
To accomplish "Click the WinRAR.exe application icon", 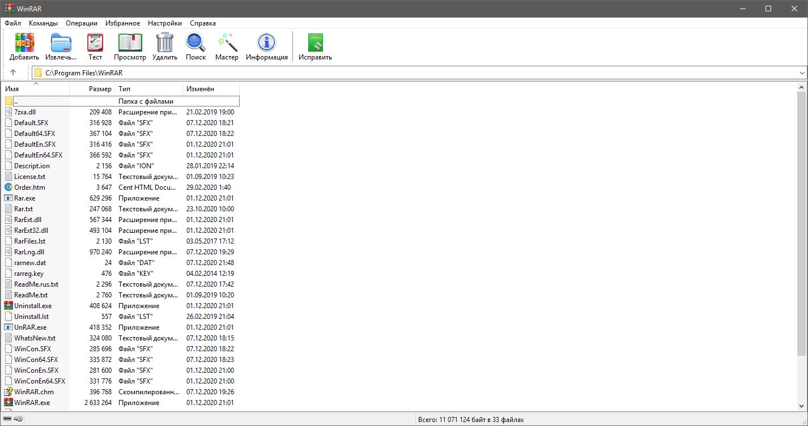I will 8,402.
